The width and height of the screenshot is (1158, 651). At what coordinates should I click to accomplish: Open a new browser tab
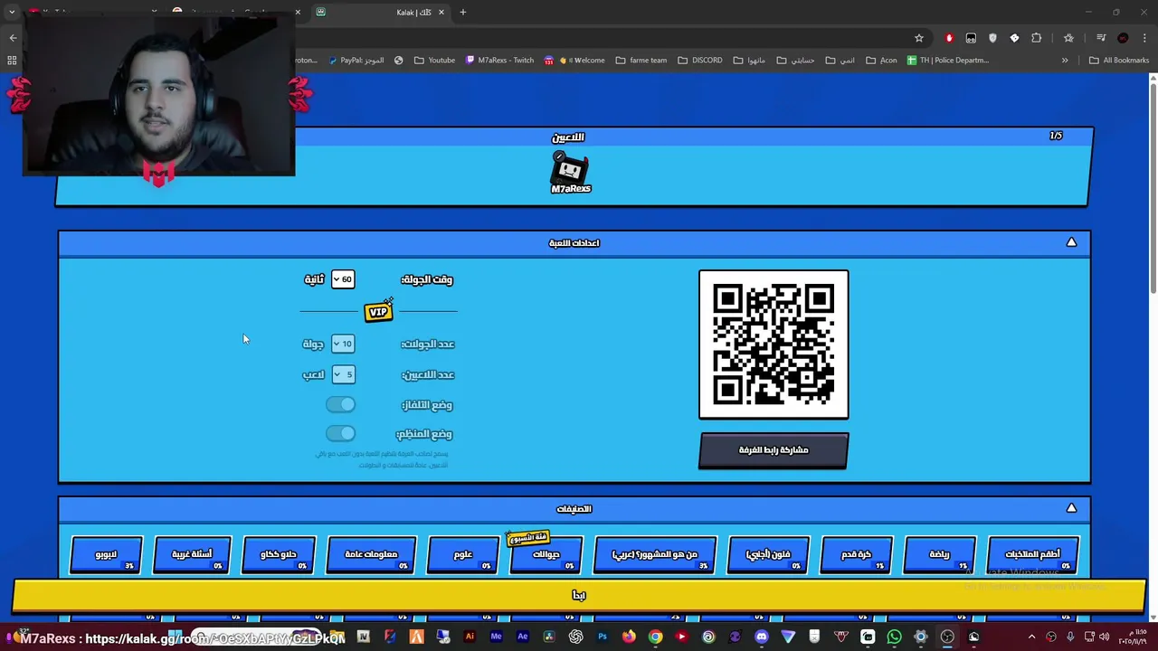(463, 13)
